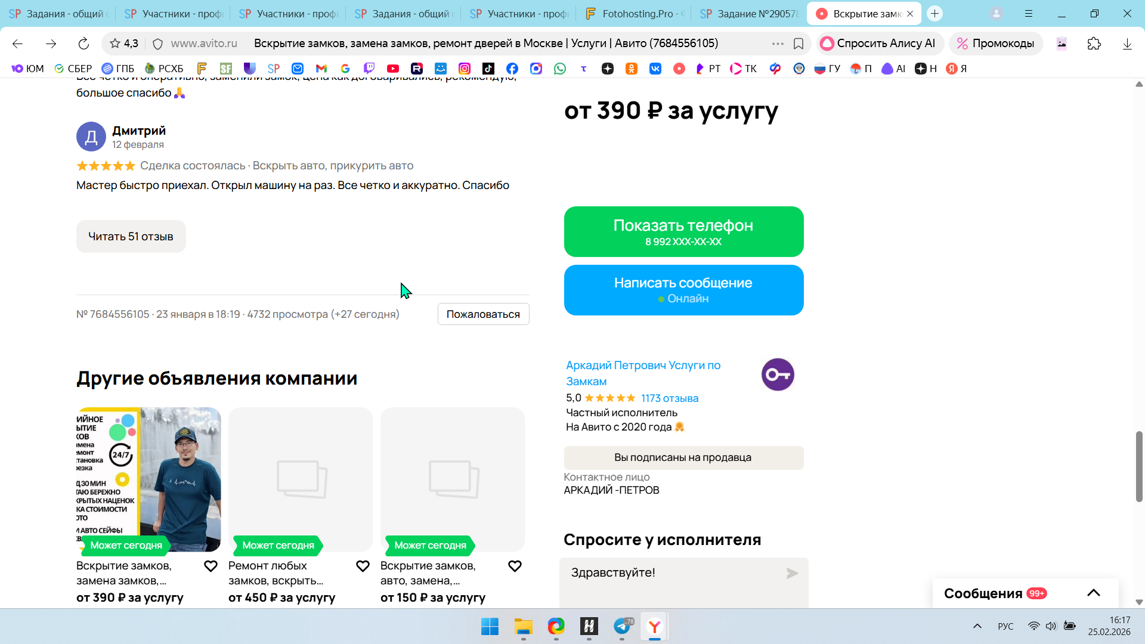Click the page vertical scrollbar thumb
1145x644 pixels.
coord(1138,465)
